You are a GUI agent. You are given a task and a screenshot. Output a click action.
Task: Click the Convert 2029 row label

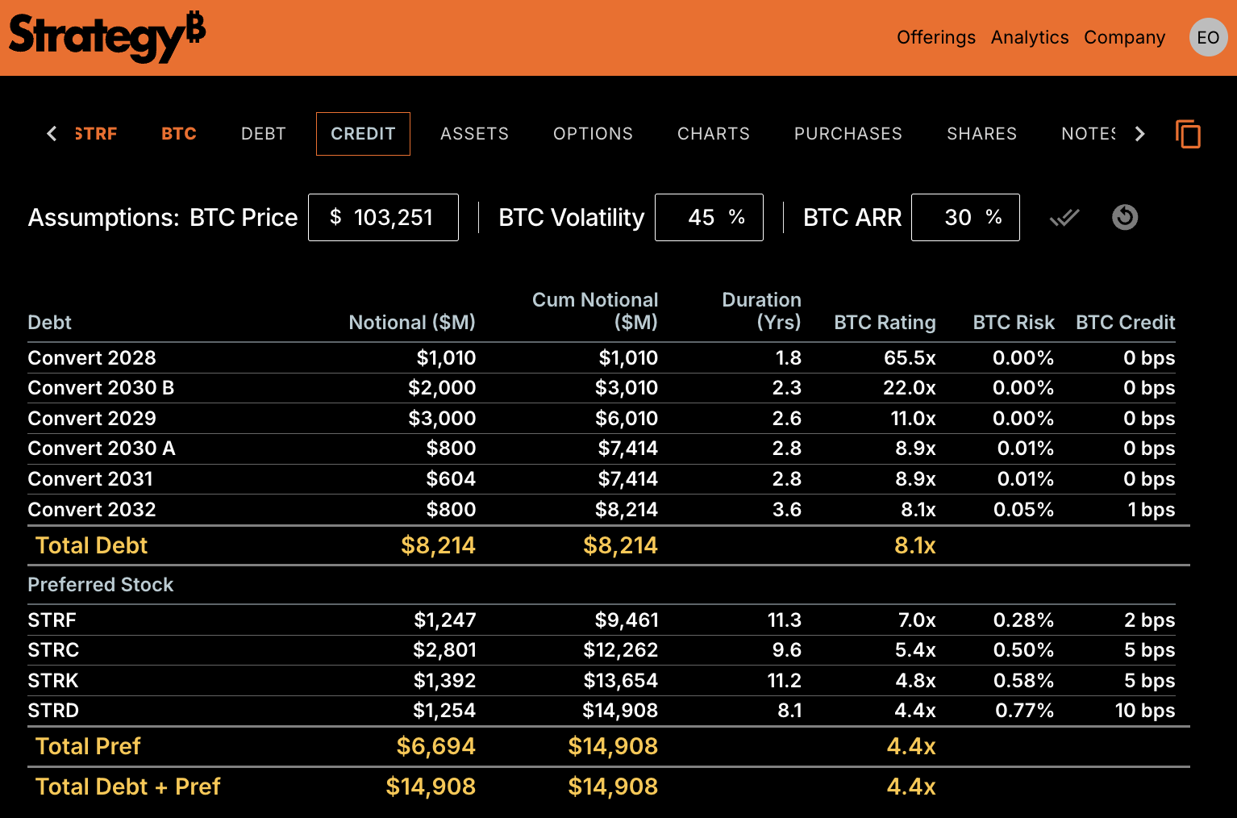pyautogui.click(x=92, y=419)
